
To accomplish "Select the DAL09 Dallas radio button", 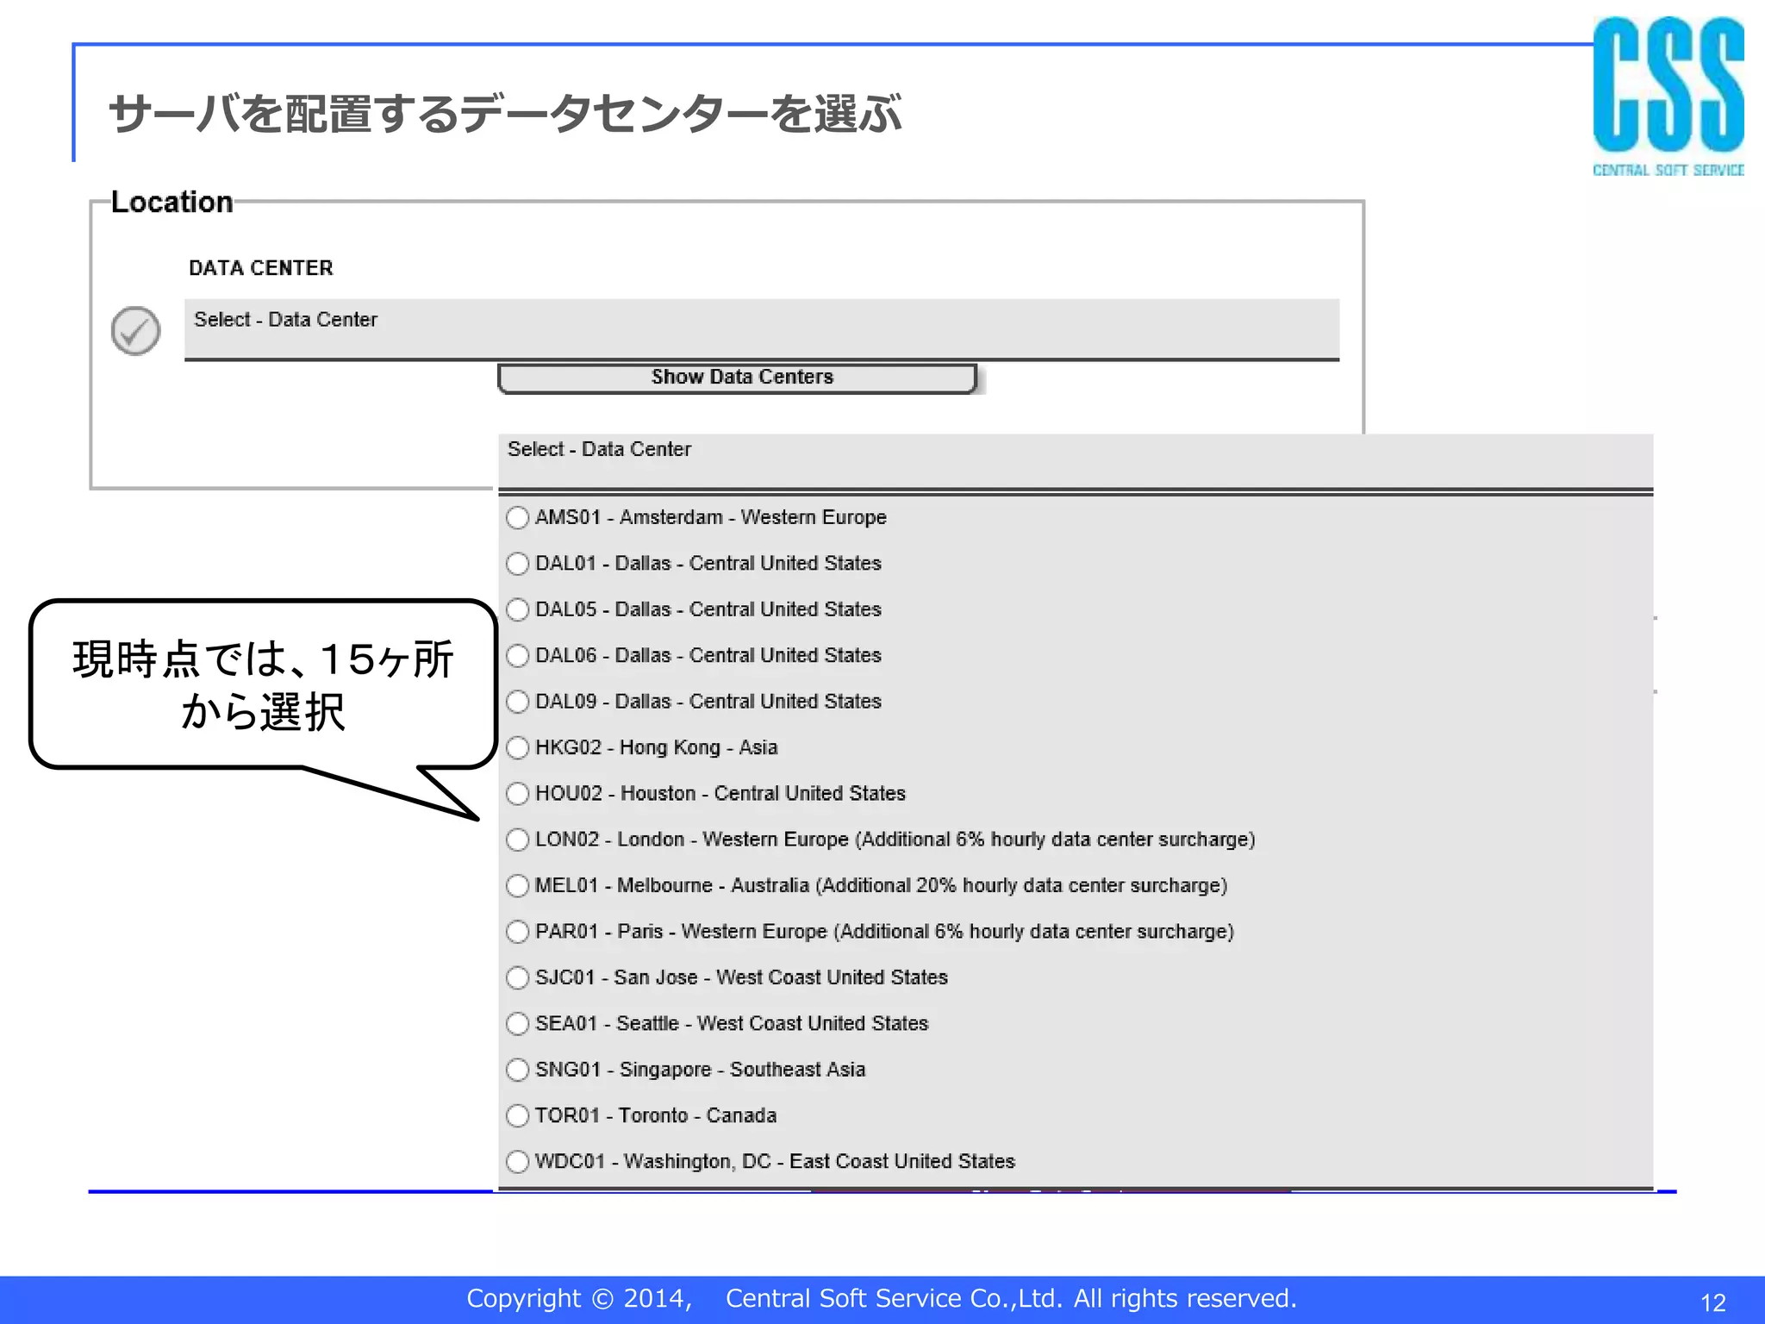I will point(517,702).
